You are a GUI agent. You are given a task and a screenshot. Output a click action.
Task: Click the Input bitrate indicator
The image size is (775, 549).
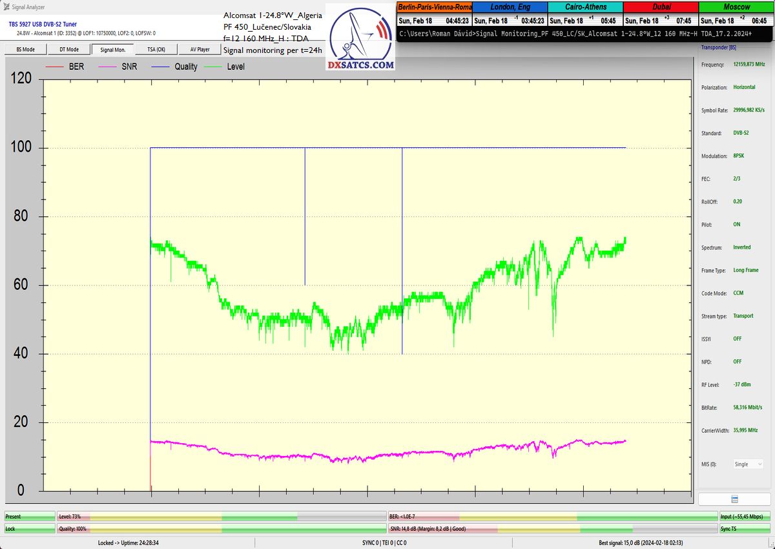tap(745, 517)
